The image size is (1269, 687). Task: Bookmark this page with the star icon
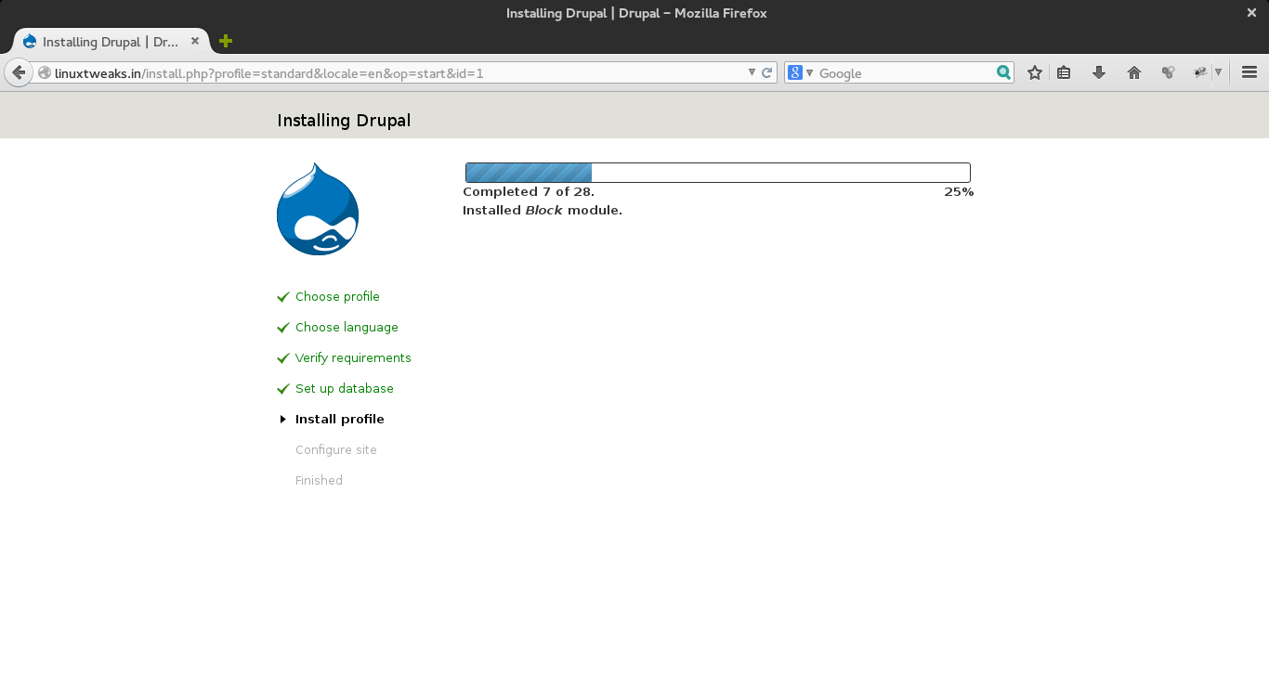tap(1035, 72)
